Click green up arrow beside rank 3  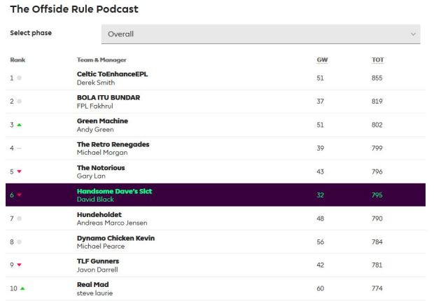click(x=20, y=125)
